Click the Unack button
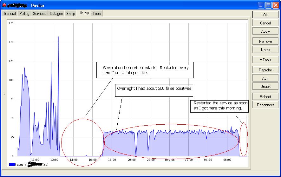The height and width of the screenshot is (177, 281). pyautogui.click(x=265, y=86)
